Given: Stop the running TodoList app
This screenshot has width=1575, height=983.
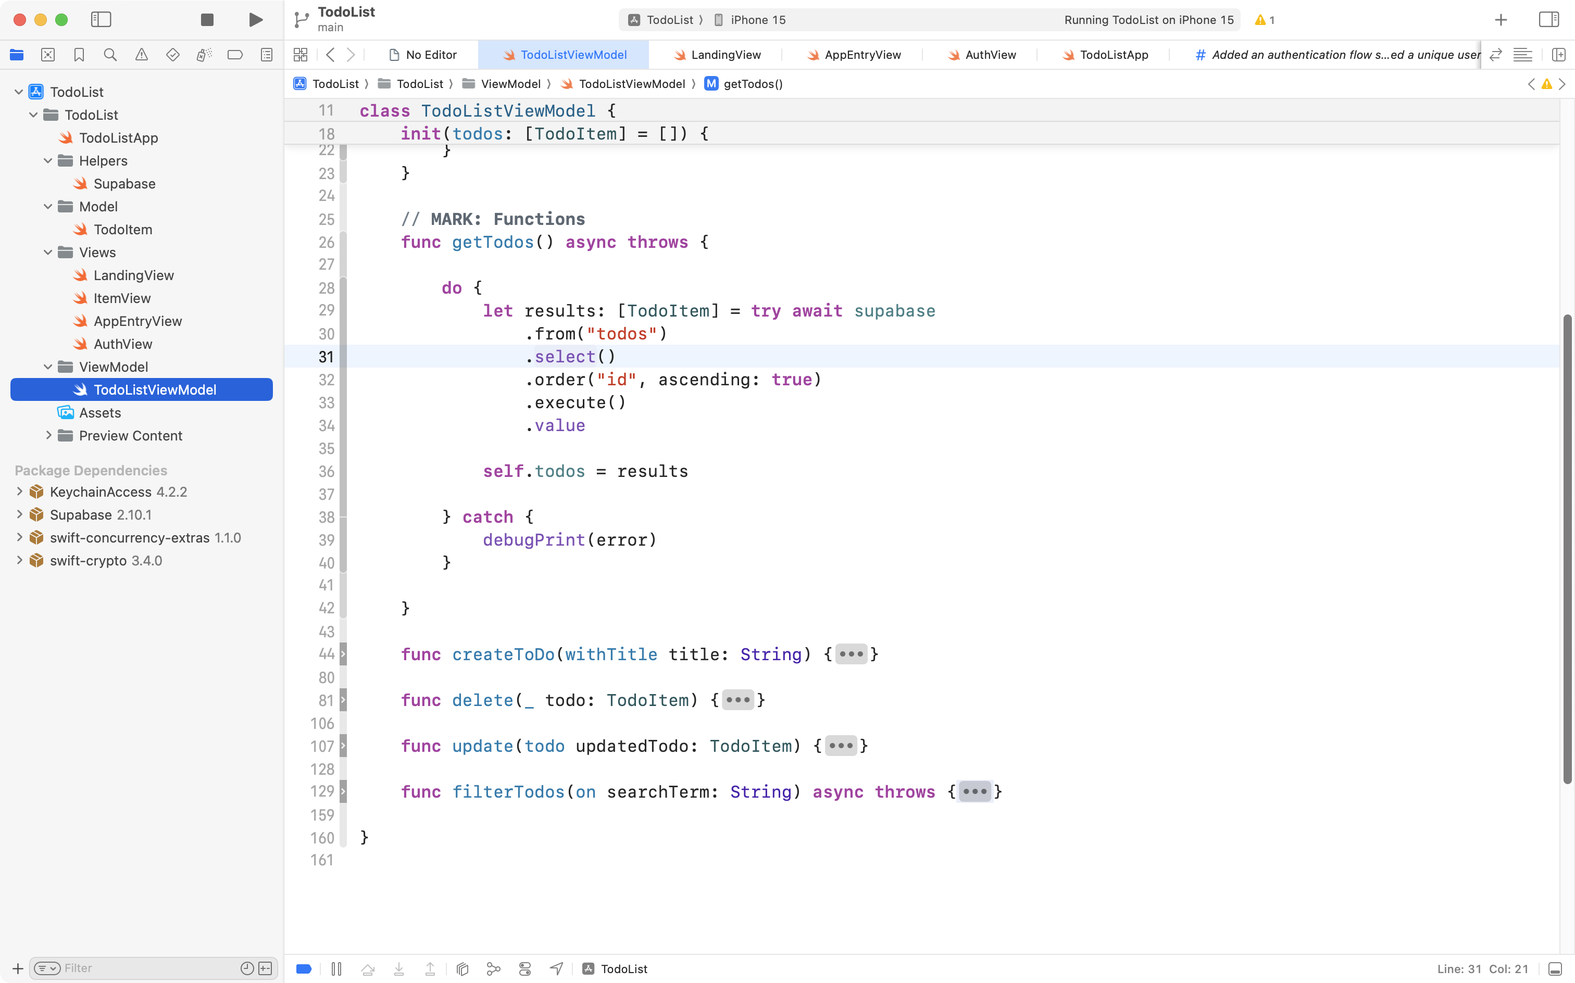Looking at the screenshot, I should pyautogui.click(x=207, y=19).
